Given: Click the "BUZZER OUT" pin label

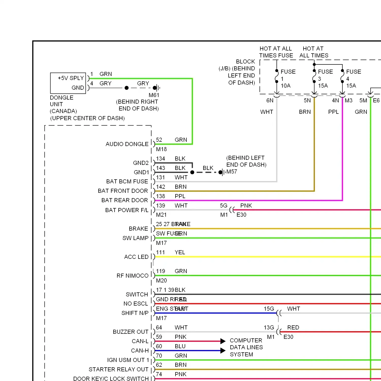Looking at the screenshot, I should tap(131, 332).
